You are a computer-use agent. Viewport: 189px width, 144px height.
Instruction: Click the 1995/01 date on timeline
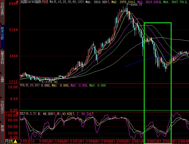pos(47,142)
